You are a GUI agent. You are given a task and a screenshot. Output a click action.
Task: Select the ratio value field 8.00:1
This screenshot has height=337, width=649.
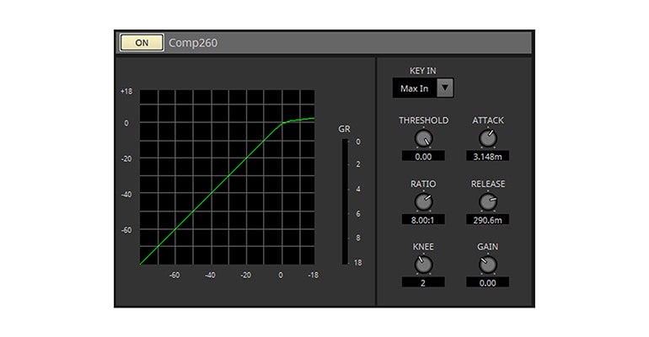(x=424, y=219)
